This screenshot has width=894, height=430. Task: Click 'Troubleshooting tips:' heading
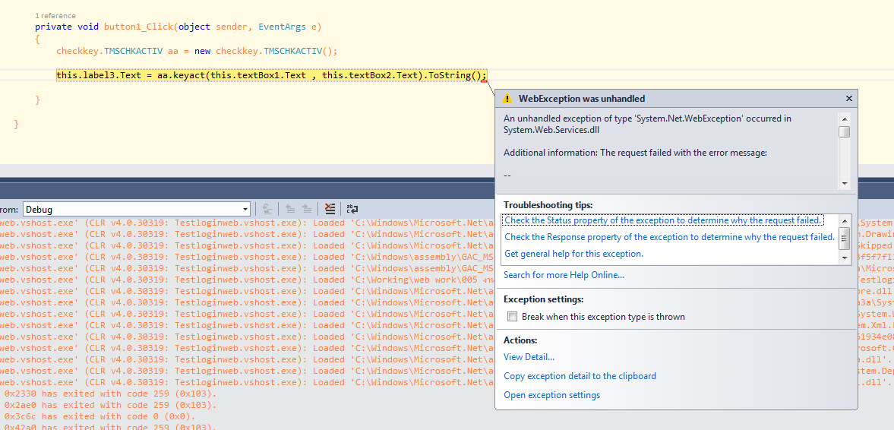point(548,204)
